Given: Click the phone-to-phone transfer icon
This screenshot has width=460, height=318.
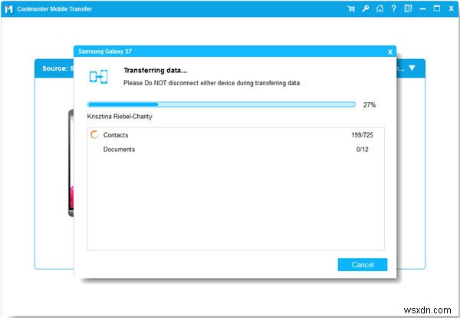Looking at the screenshot, I should click(99, 77).
